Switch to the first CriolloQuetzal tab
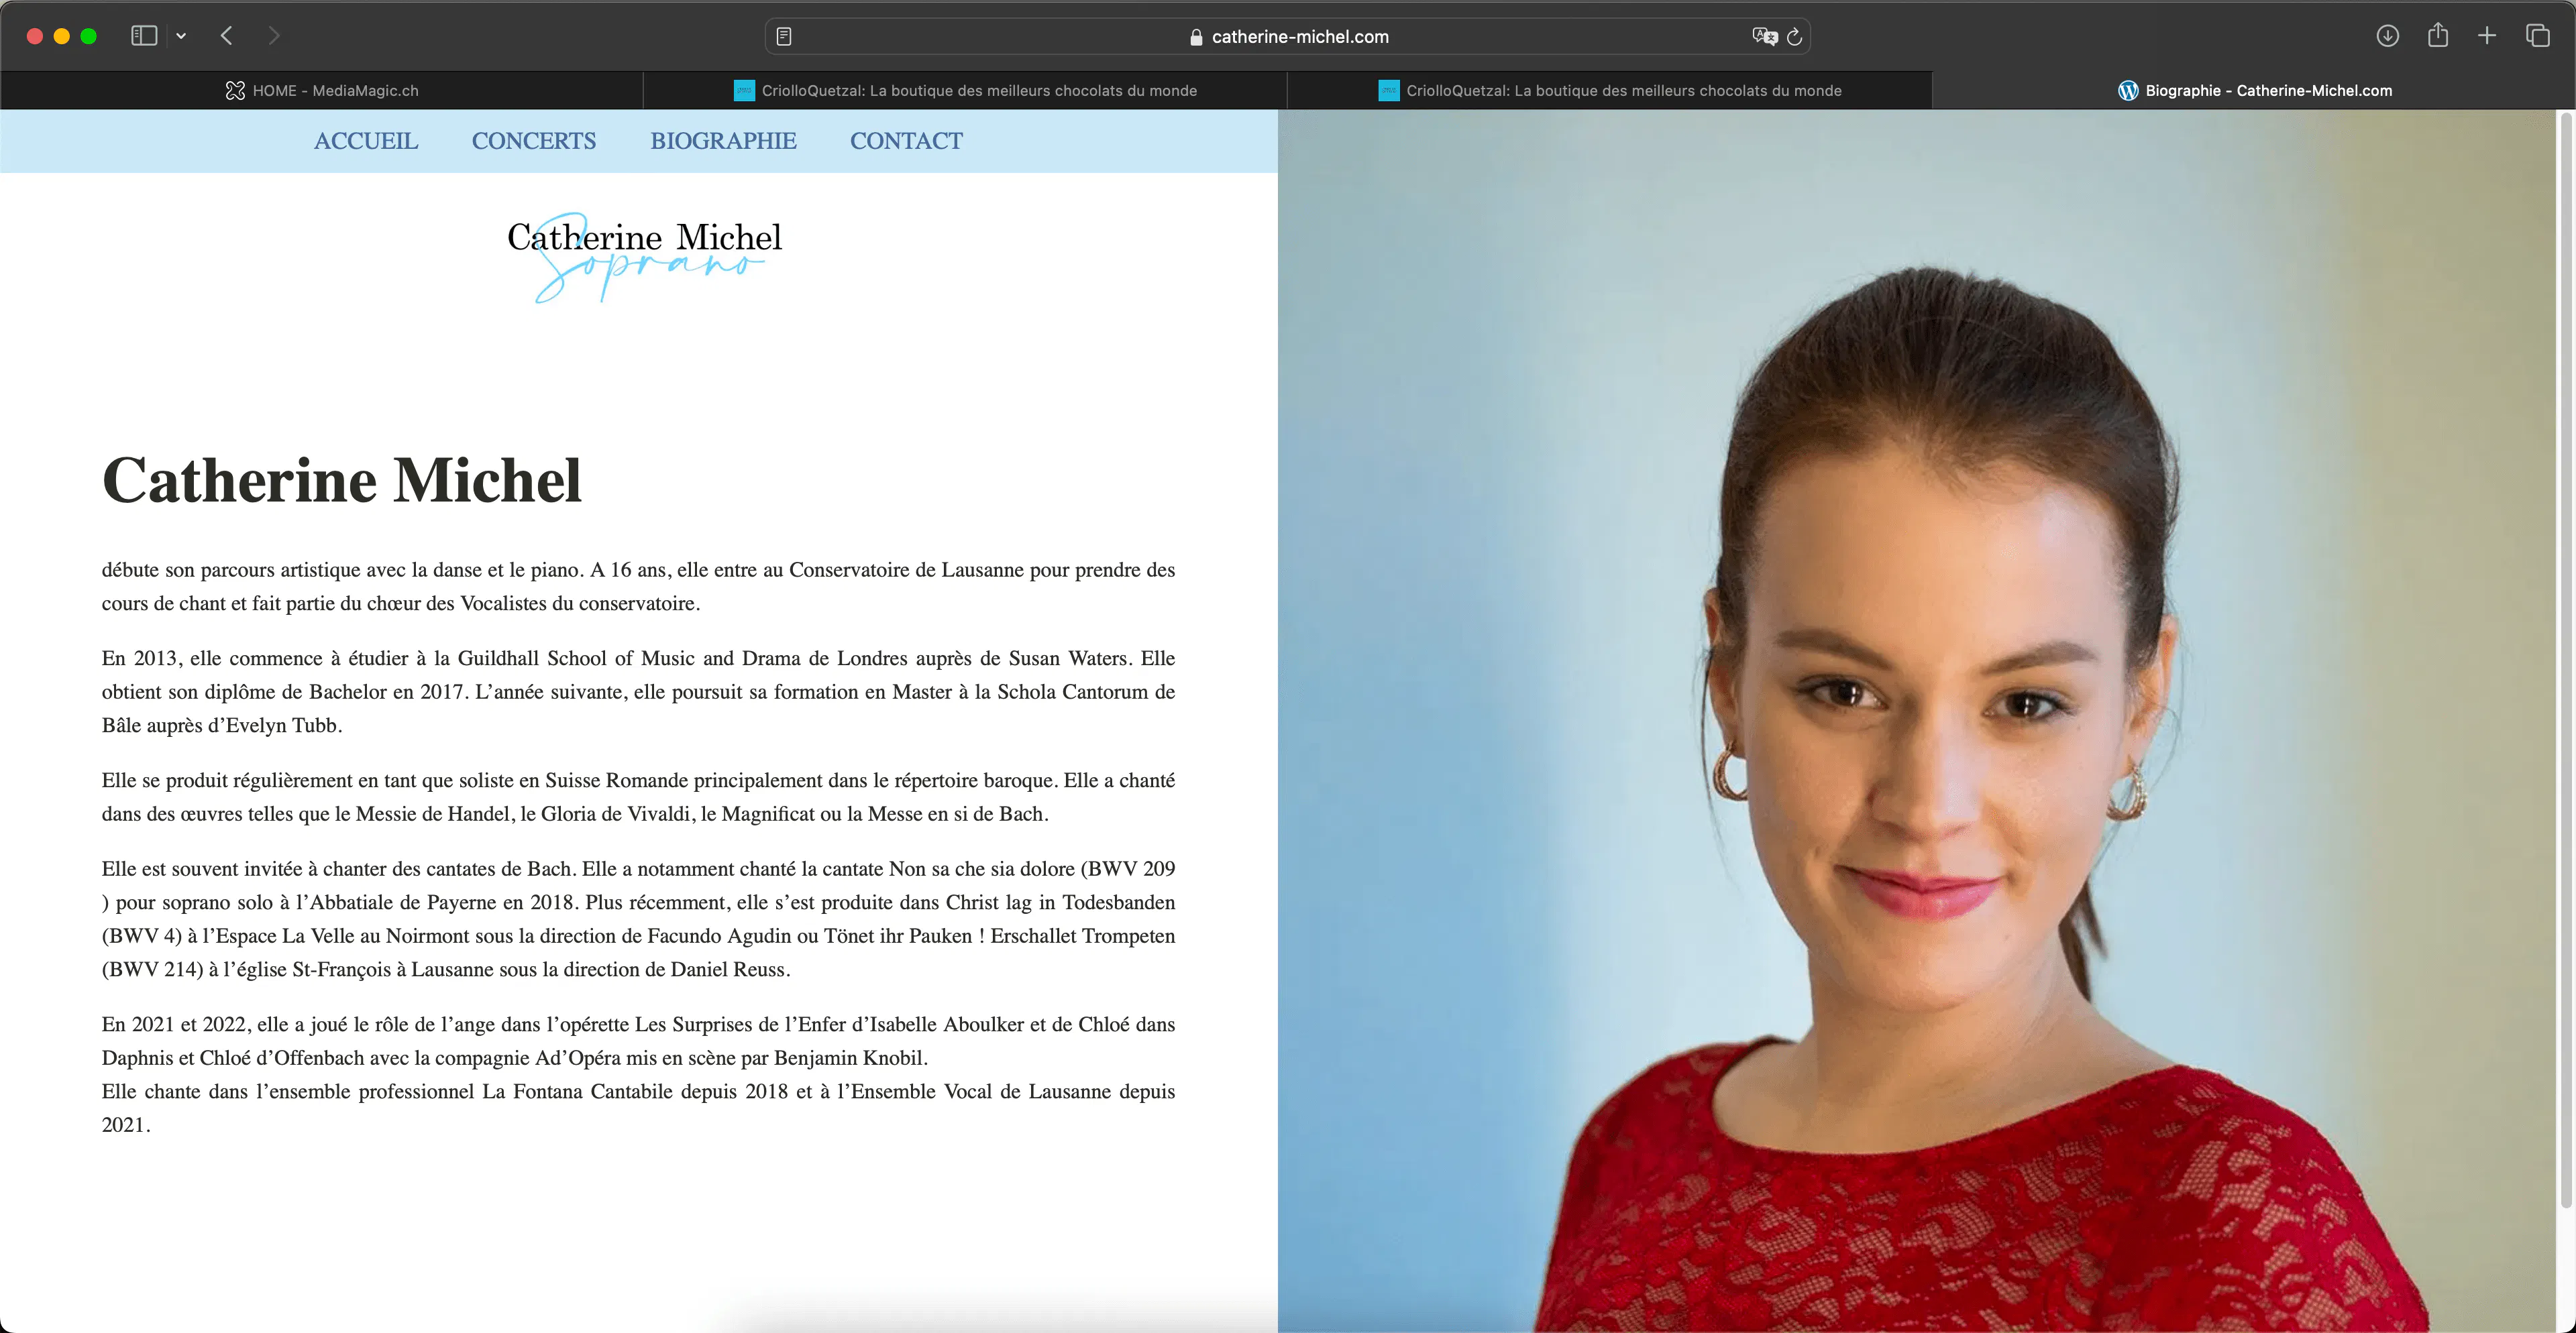This screenshot has width=2576, height=1333. click(965, 90)
